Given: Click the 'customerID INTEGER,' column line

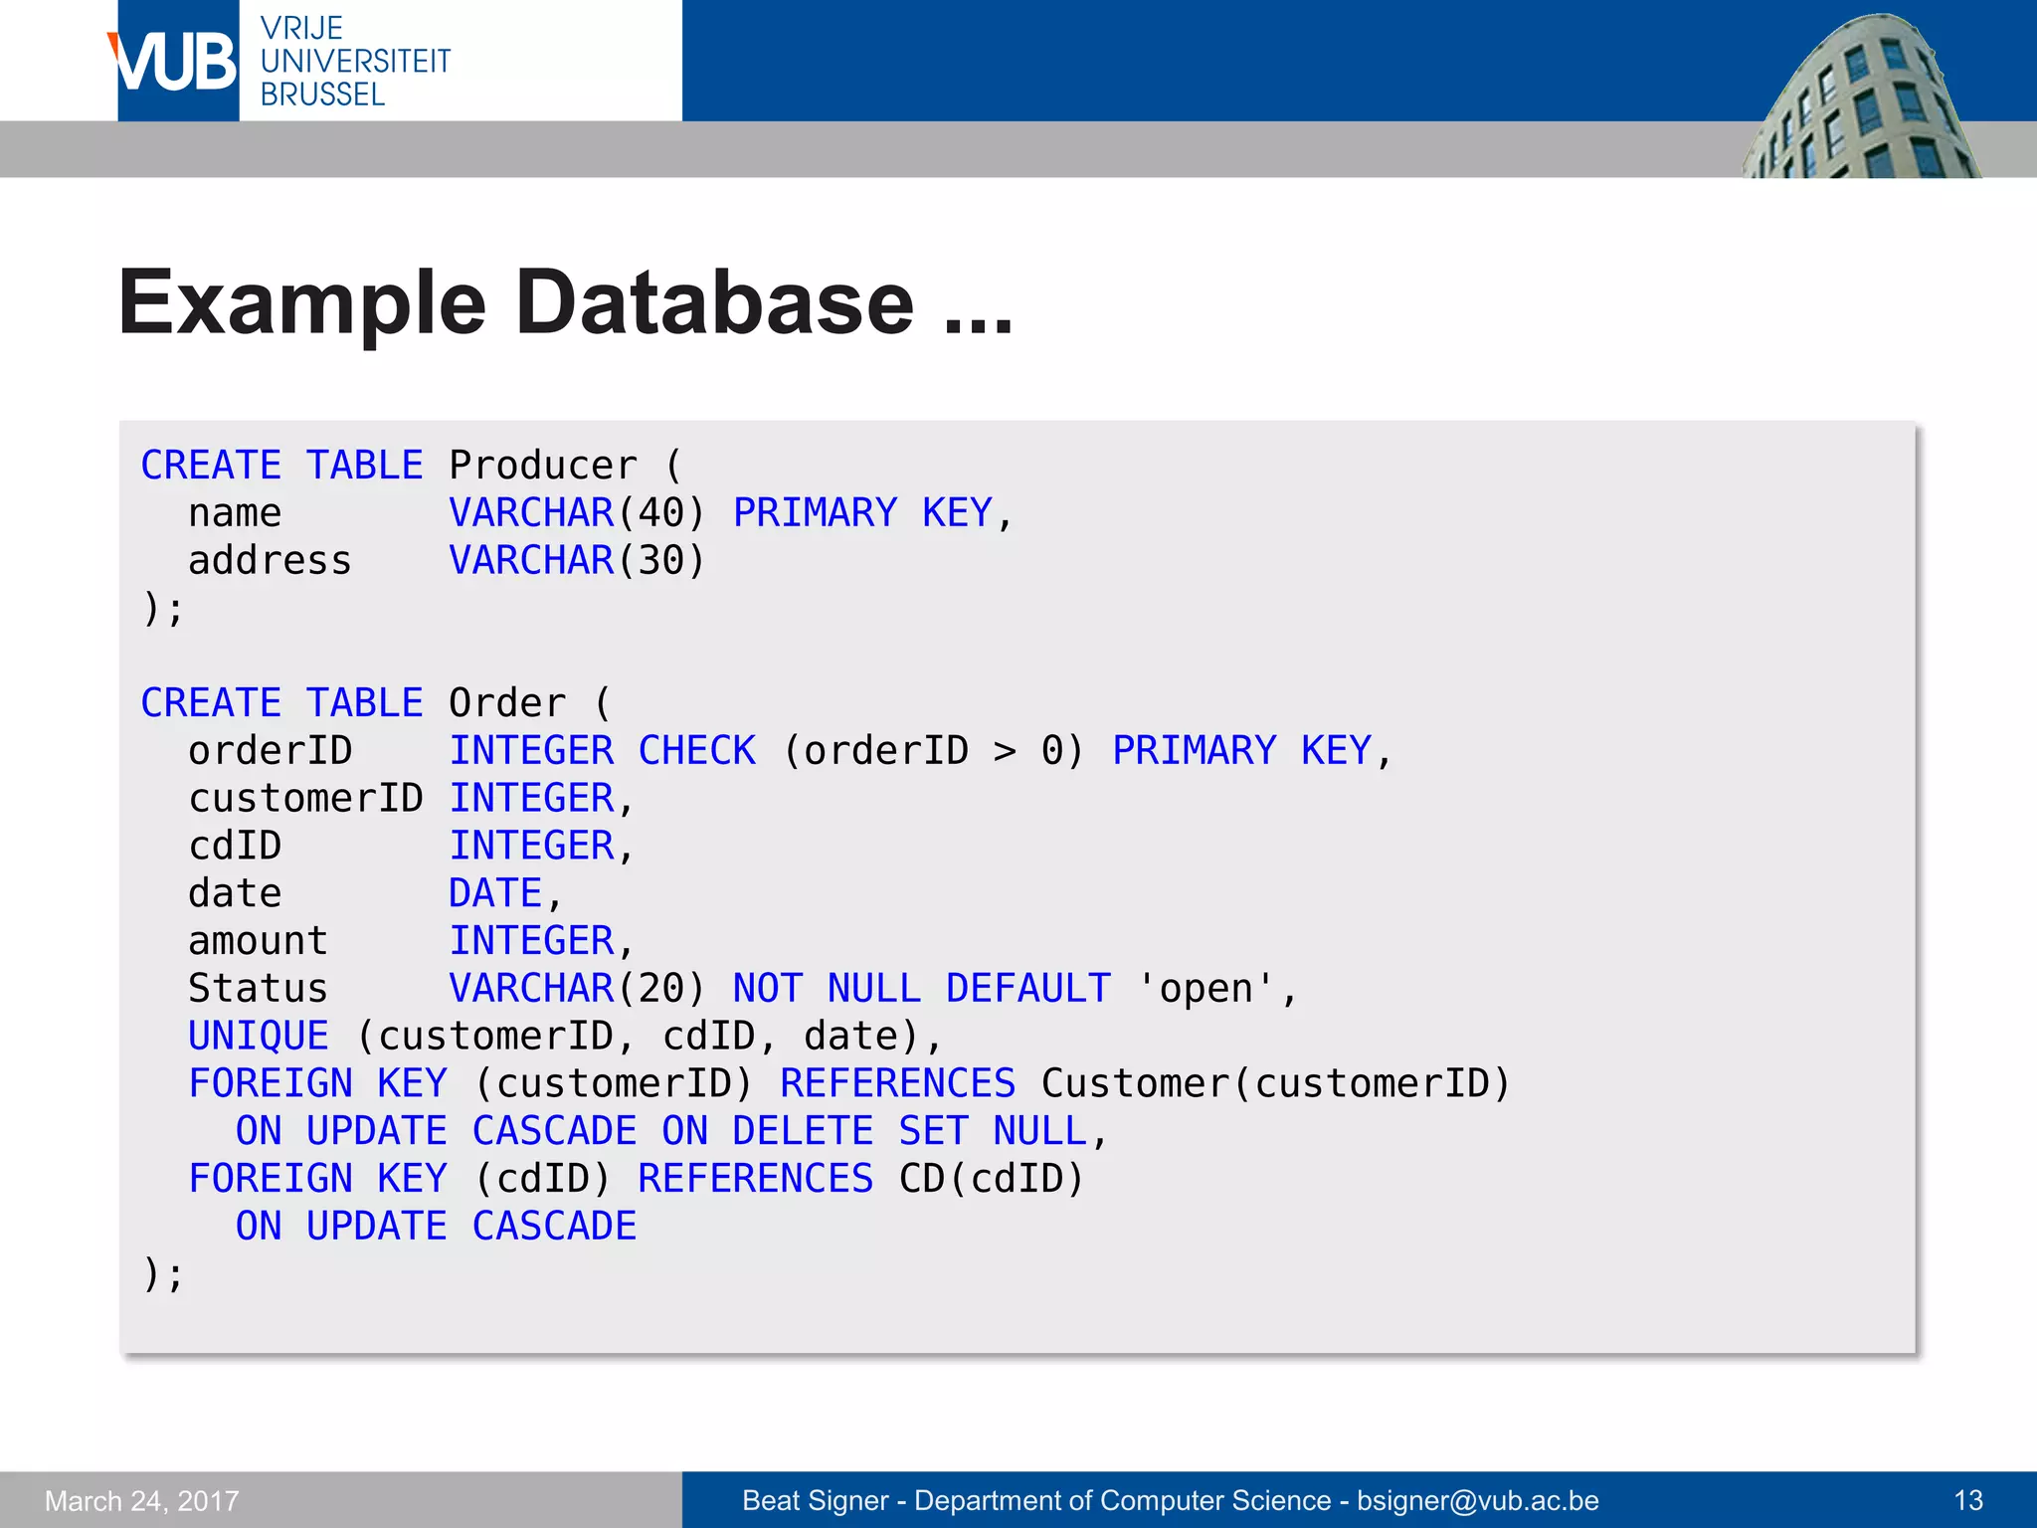Looking at the screenshot, I should tap(411, 799).
